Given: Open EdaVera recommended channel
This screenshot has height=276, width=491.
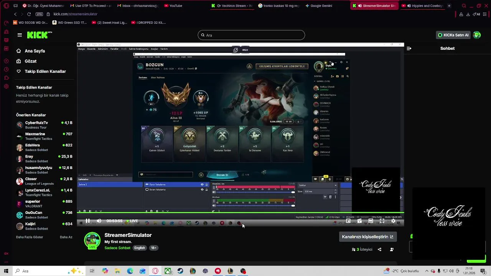Looking at the screenshot, I should coord(44,148).
